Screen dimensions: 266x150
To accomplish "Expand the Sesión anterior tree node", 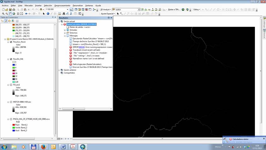I will pyautogui.click(x=60, y=70).
